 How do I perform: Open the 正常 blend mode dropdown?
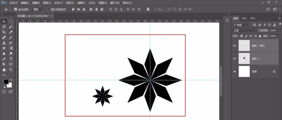244,30
